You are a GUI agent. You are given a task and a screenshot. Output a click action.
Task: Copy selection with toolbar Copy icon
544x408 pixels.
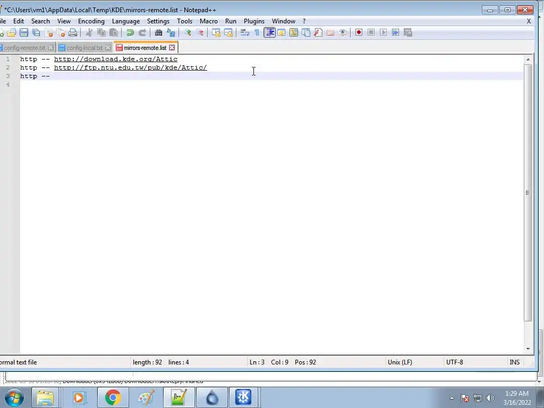click(101, 32)
